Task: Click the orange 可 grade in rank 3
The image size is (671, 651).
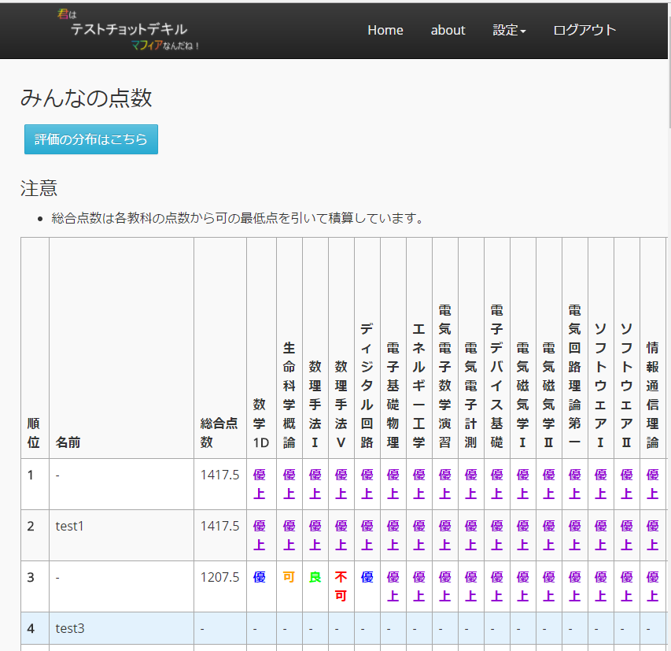Action: click(289, 577)
